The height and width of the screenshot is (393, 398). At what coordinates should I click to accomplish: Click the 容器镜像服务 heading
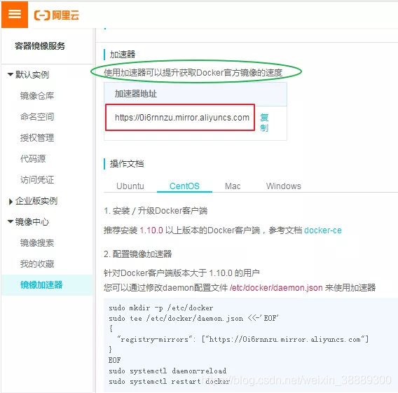pyautogui.click(x=40, y=46)
